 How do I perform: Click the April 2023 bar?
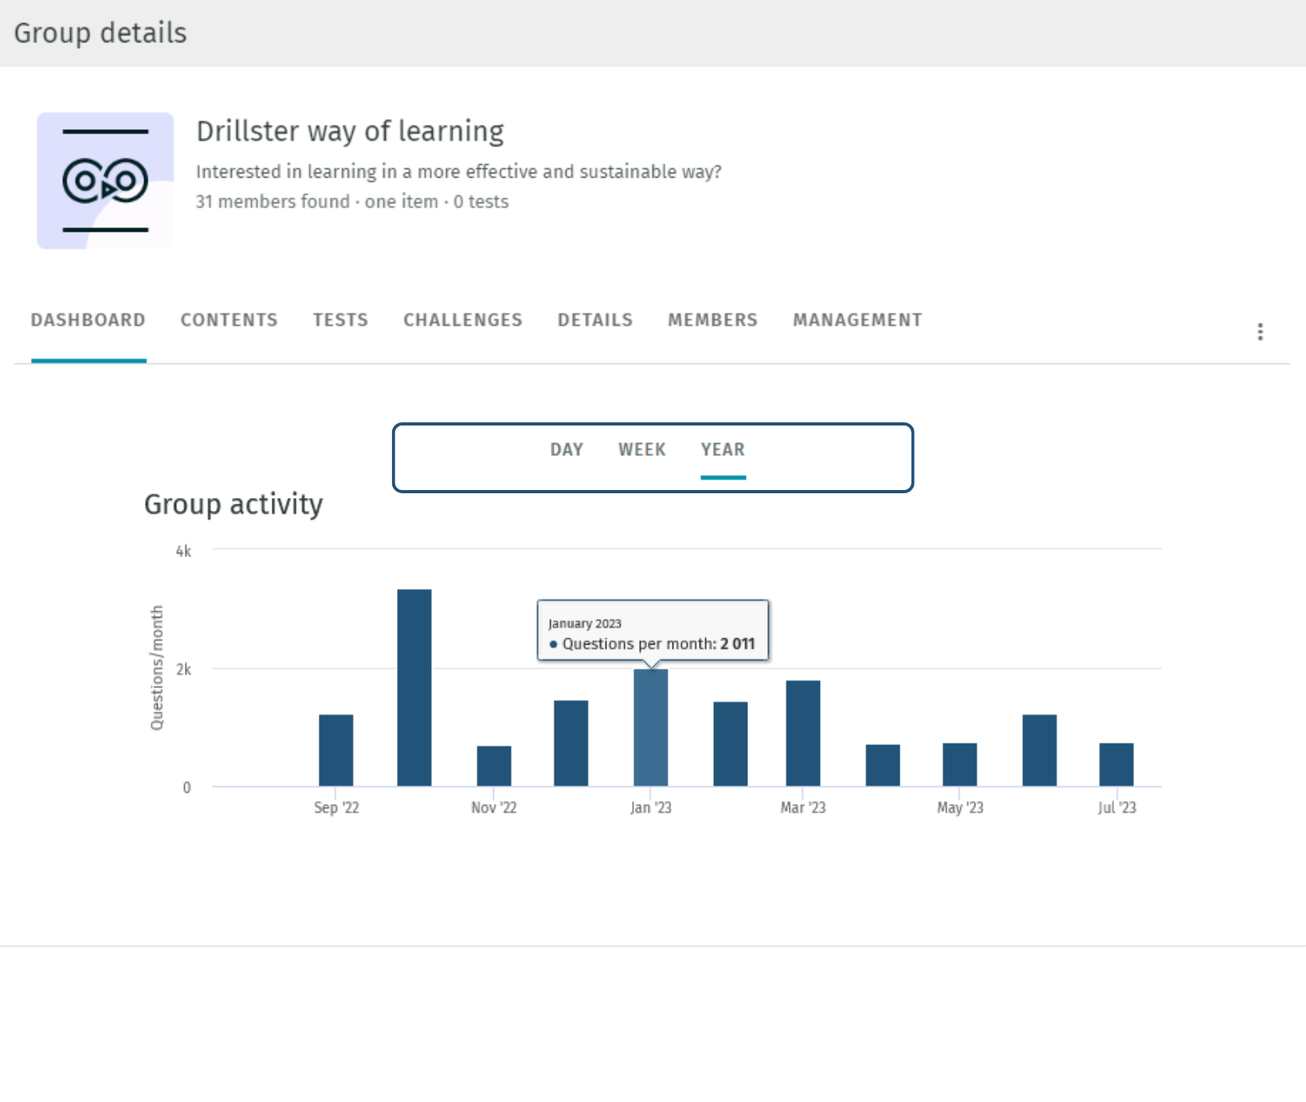click(x=883, y=766)
